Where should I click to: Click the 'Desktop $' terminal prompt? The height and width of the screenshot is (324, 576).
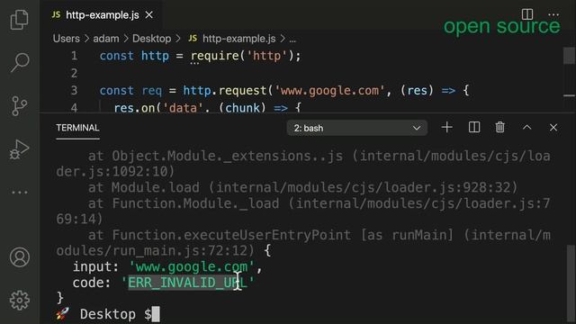(116, 314)
